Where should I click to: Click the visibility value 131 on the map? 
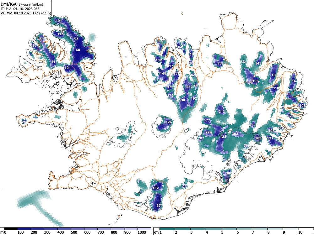[270, 138]
